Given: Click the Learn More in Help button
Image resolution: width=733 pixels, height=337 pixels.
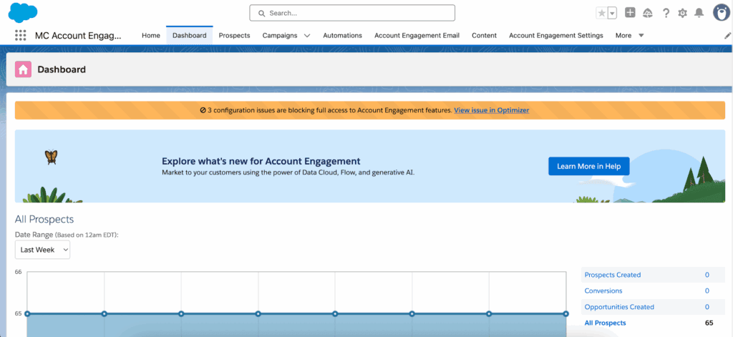Looking at the screenshot, I should pos(588,167).
